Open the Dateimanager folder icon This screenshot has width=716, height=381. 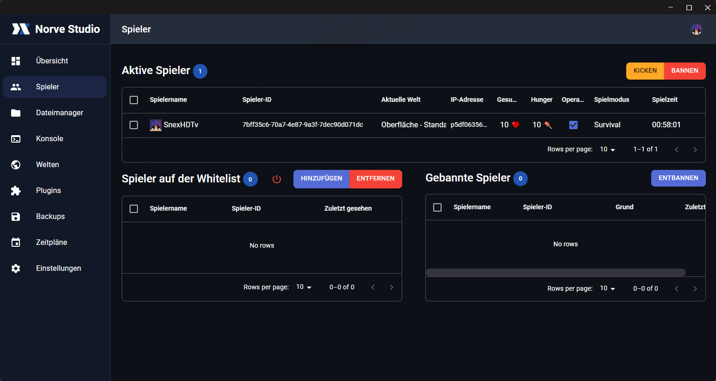point(16,113)
